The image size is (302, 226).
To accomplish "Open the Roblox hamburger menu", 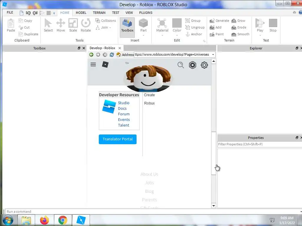I will 93,64.
